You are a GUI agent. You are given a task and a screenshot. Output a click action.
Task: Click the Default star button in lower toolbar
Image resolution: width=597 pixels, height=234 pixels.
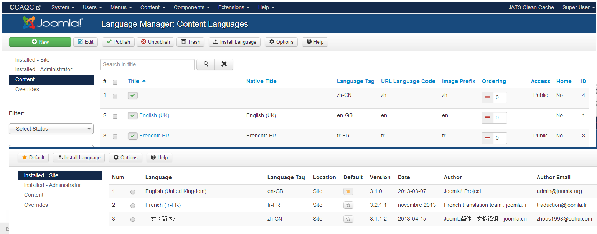point(33,157)
